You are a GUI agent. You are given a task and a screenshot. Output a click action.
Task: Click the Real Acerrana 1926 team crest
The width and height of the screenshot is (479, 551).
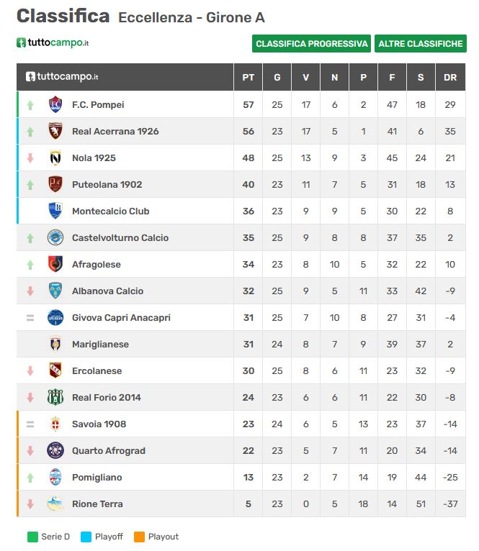tap(55, 131)
